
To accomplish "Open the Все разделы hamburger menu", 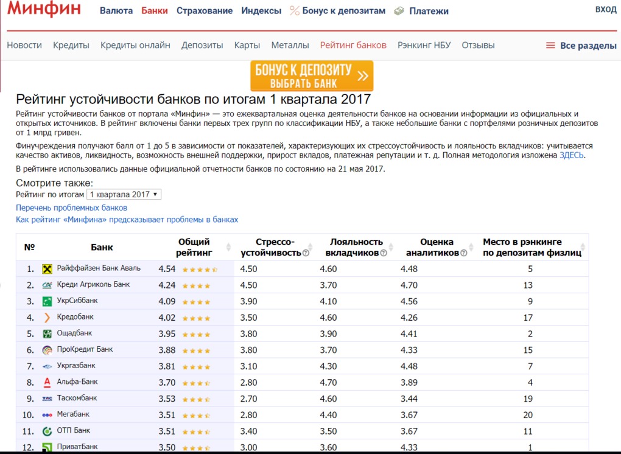I will point(550,44).
